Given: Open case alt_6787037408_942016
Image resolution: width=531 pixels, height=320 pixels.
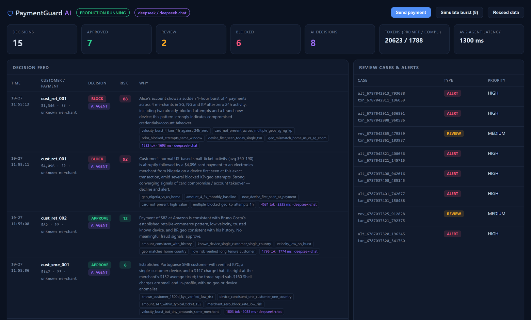Looking at the screenshot, I should click(x=381, y=174).
